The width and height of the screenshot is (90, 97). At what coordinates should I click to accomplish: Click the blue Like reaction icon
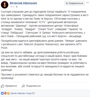(2, 93)
